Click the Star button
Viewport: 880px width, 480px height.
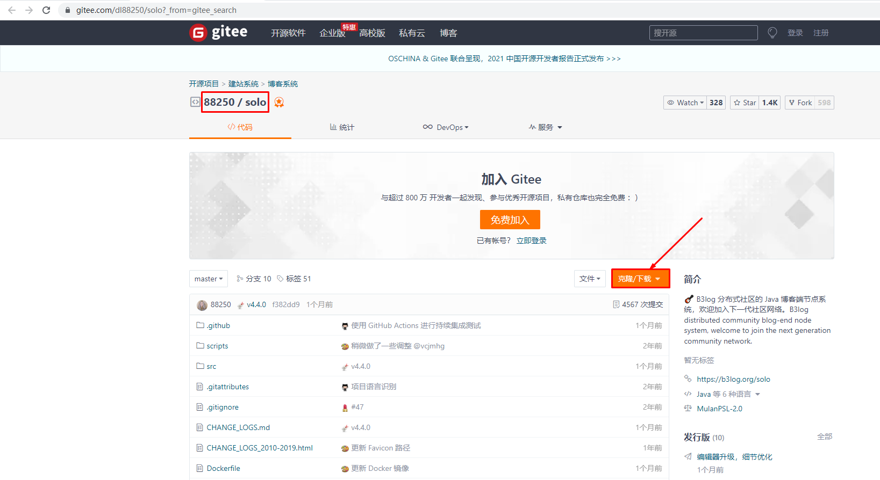tap(745, 103)
